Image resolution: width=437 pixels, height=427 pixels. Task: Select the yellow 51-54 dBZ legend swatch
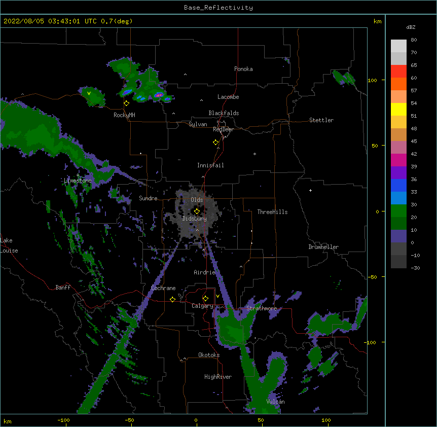398,109
